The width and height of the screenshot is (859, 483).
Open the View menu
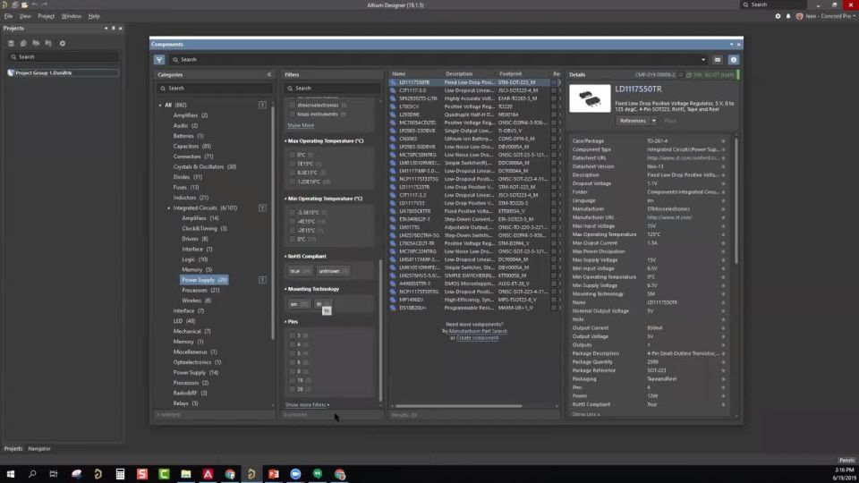[x=25, y=16]
